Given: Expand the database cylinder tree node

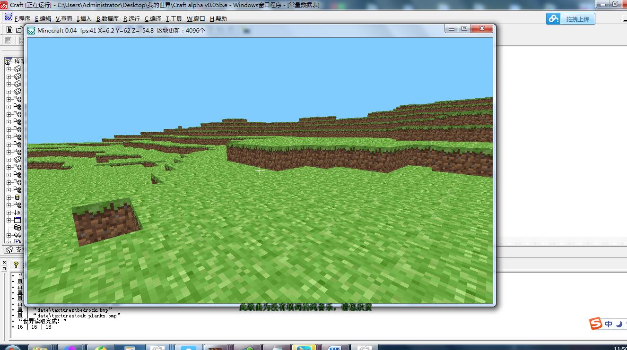Looking at the screenshot, I should 9,197.
